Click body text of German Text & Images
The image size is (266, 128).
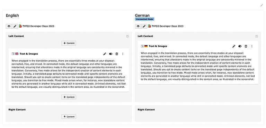click(198, 66)
